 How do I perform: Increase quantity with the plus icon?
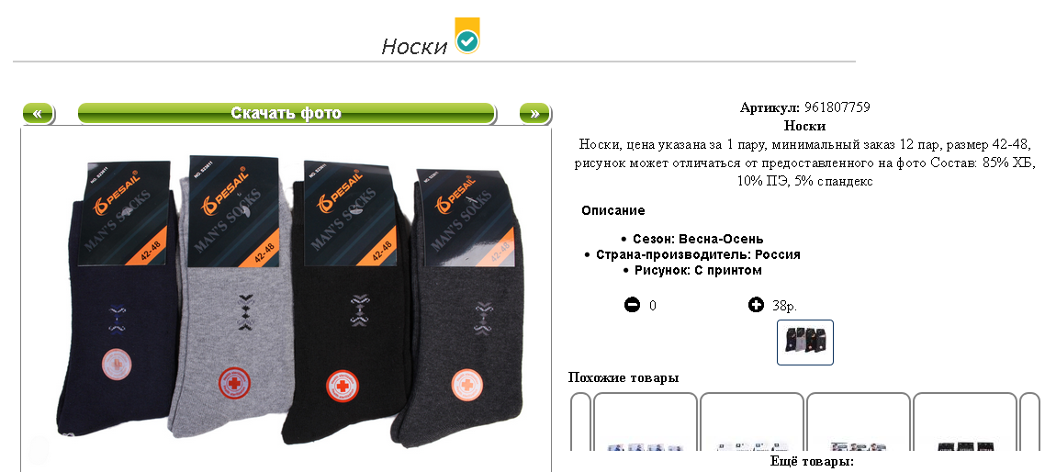point(756,306)
